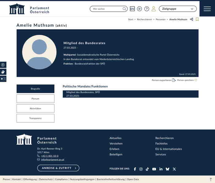The image size is (215, 183).
Task: Click the Person speichern plus icon
Action: click(x=196, y=80)
